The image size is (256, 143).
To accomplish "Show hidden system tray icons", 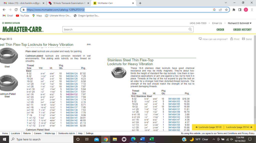I will [x=213, y=139].
